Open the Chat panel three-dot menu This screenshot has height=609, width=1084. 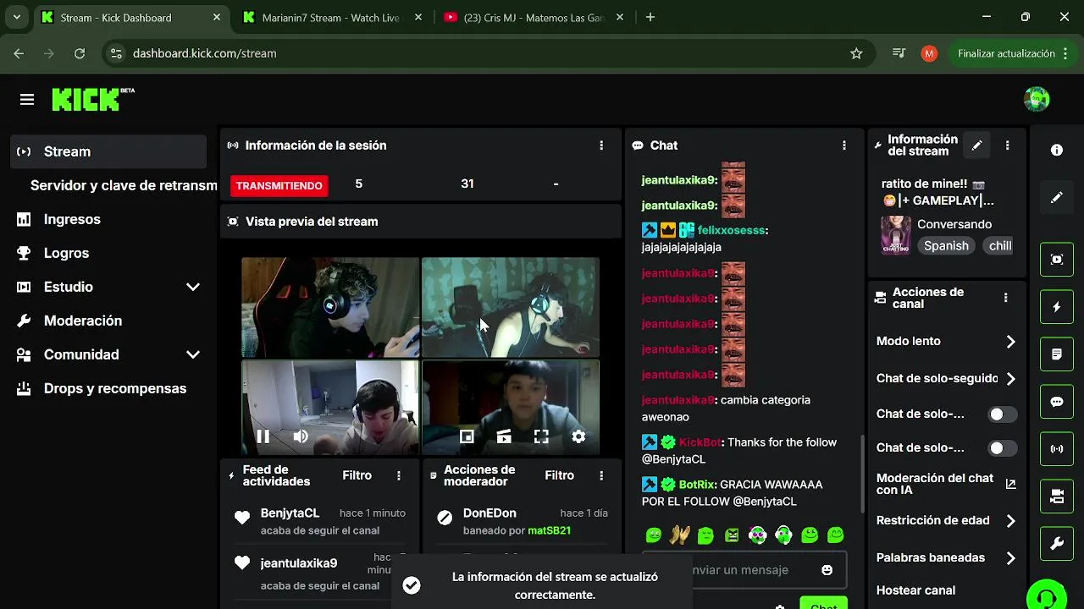(844, 145)
